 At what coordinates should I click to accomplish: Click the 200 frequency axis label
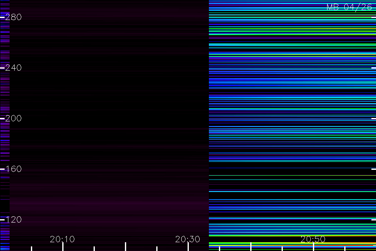(13, 118)
